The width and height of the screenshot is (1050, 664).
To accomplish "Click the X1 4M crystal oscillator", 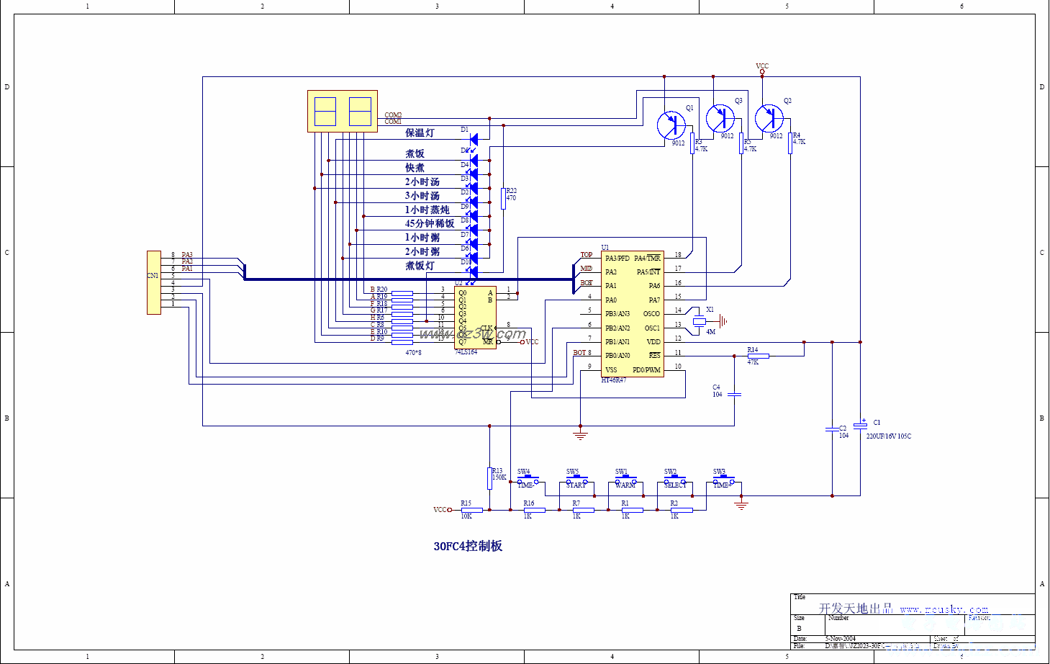I will [x=699, y=321].
